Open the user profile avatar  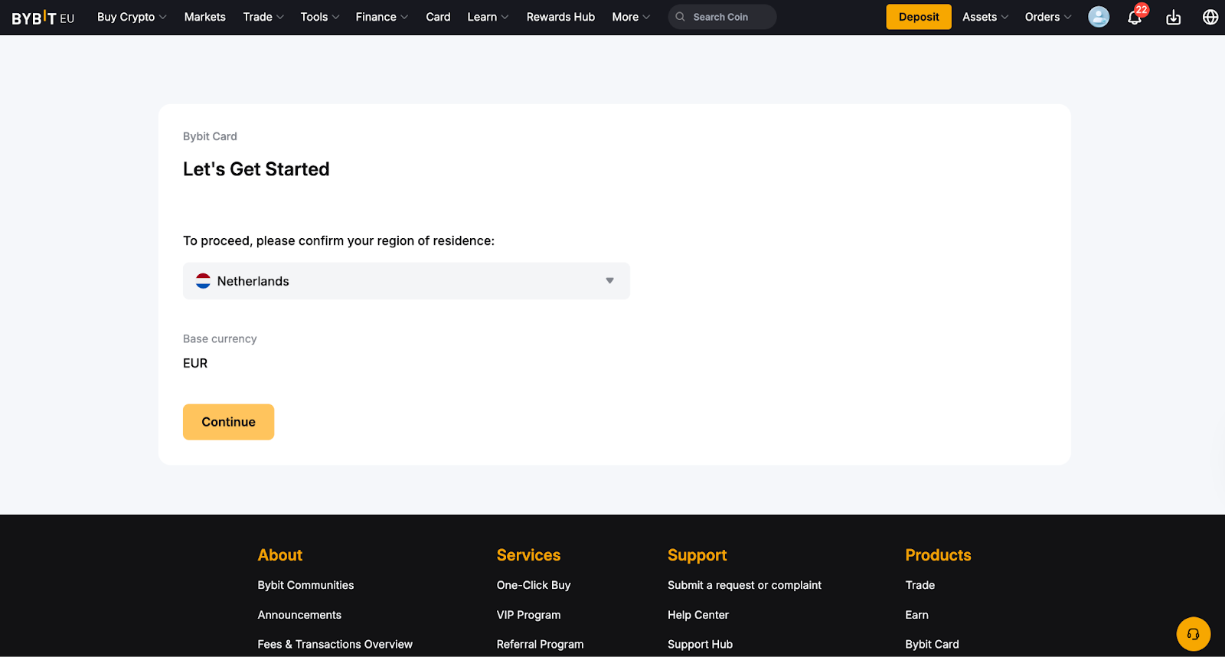click(1099, 17)
